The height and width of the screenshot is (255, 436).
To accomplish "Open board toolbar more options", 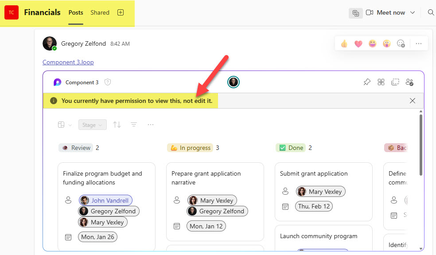I will click(x=151, y=125).
